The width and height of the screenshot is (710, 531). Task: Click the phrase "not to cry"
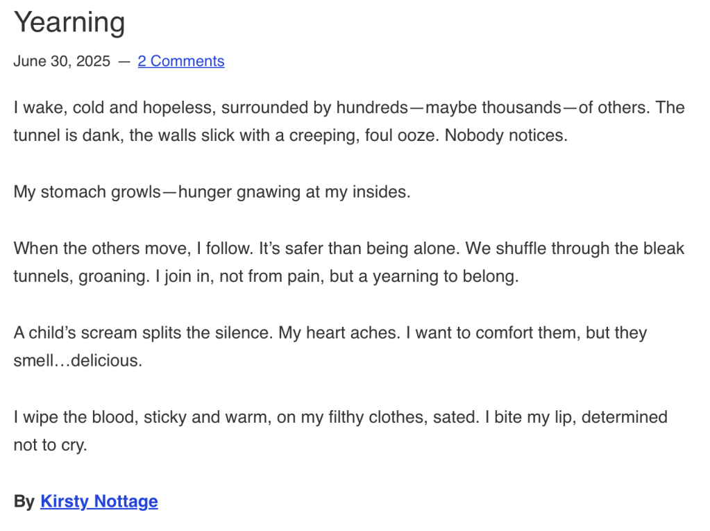(x=50, y=445)
